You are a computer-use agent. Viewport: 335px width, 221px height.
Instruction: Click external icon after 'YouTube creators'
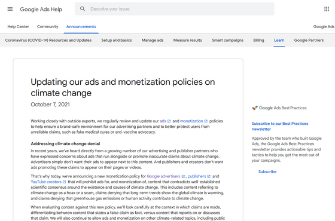pyautogui.click(x=64, y=182)
